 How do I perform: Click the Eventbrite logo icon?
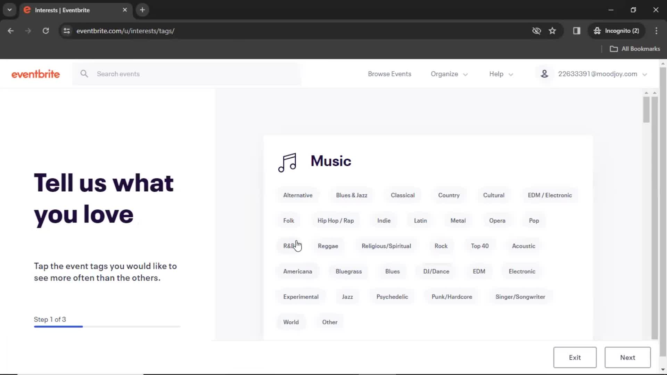click(x=36, y=74)
